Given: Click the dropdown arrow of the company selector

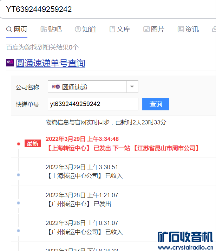Looking at the screenshot, I should click(x=132, y=87).
